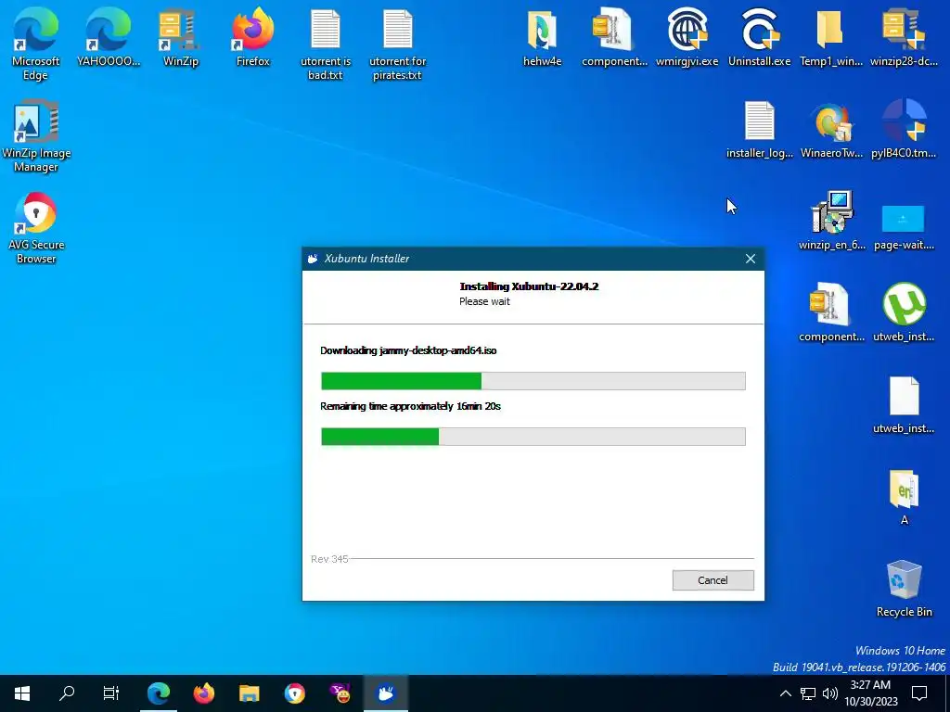Open the network tray icon
Image resolution: width=950 pixels, height=712 pixels.
808,693
